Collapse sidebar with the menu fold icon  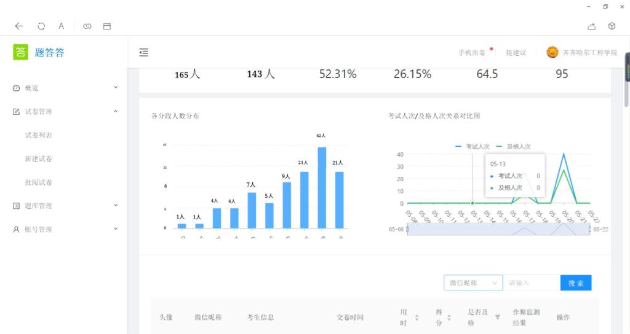click(144, 53)
